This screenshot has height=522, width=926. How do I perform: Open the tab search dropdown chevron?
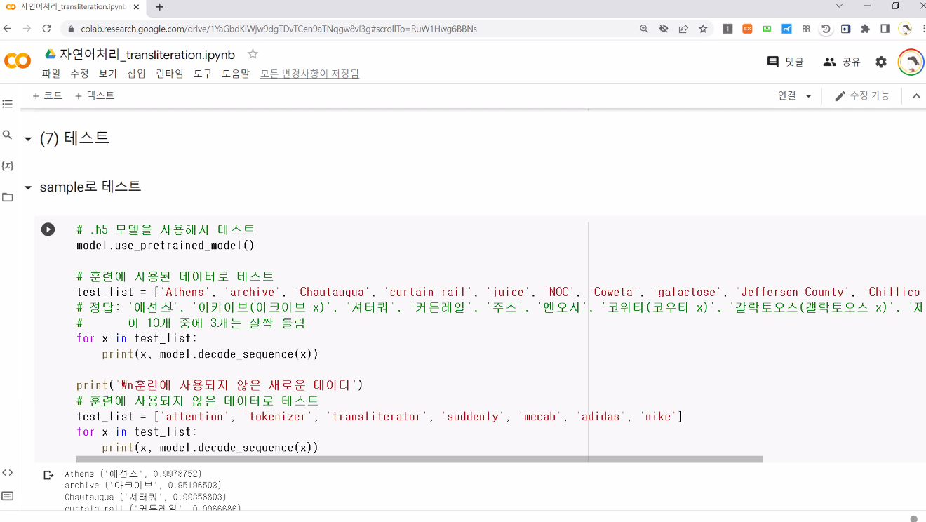(839, 6)
